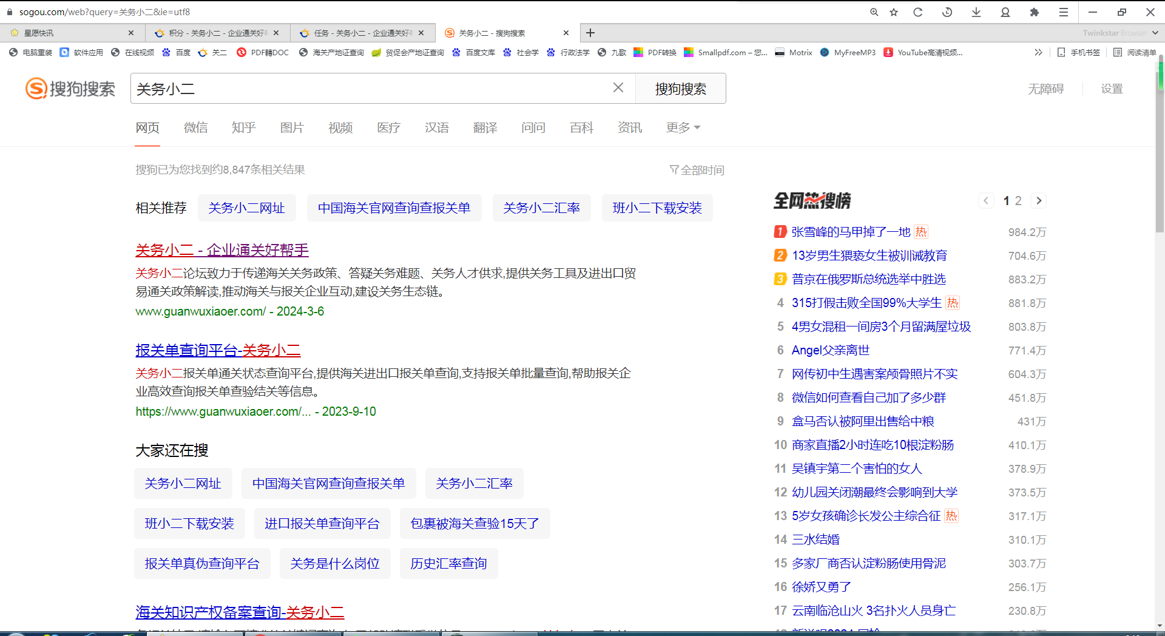Clear the search box with the X icon
The height and width of the screenshot is (636, 1165).
click(x=618, y=88)
